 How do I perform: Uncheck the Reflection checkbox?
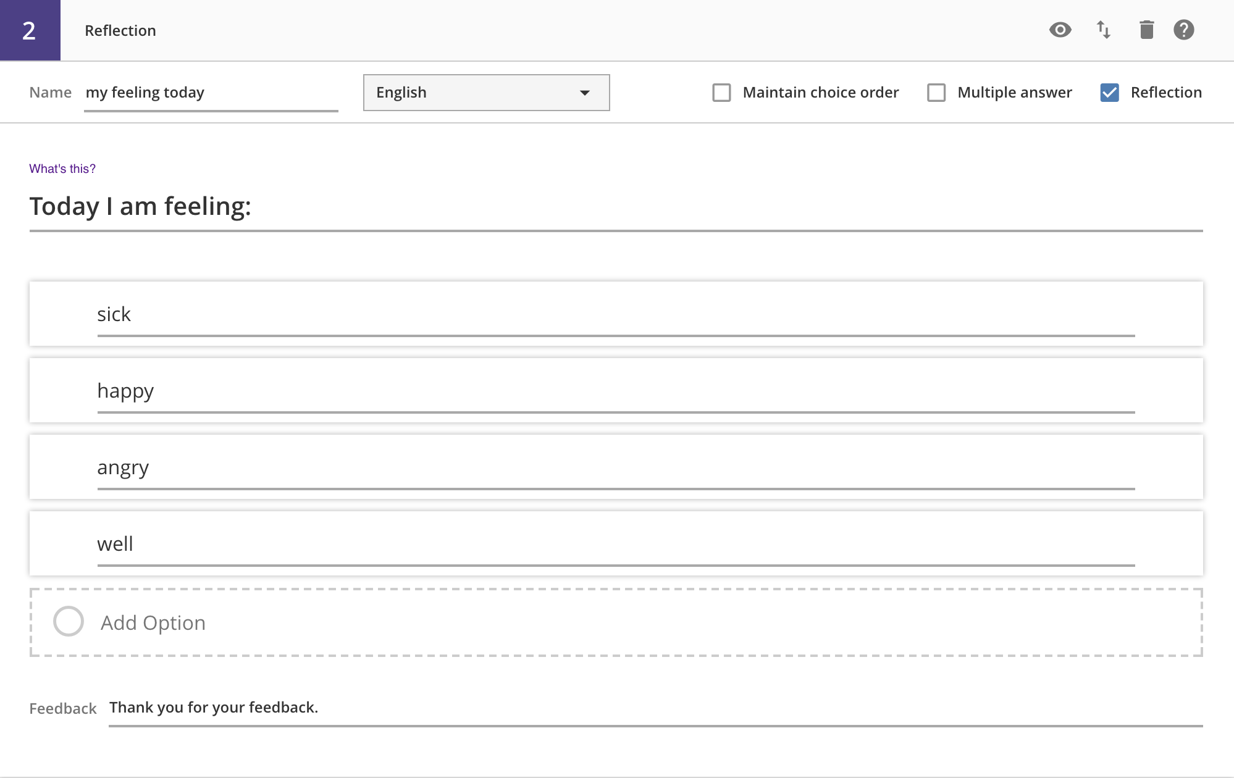pos(1109,93)
